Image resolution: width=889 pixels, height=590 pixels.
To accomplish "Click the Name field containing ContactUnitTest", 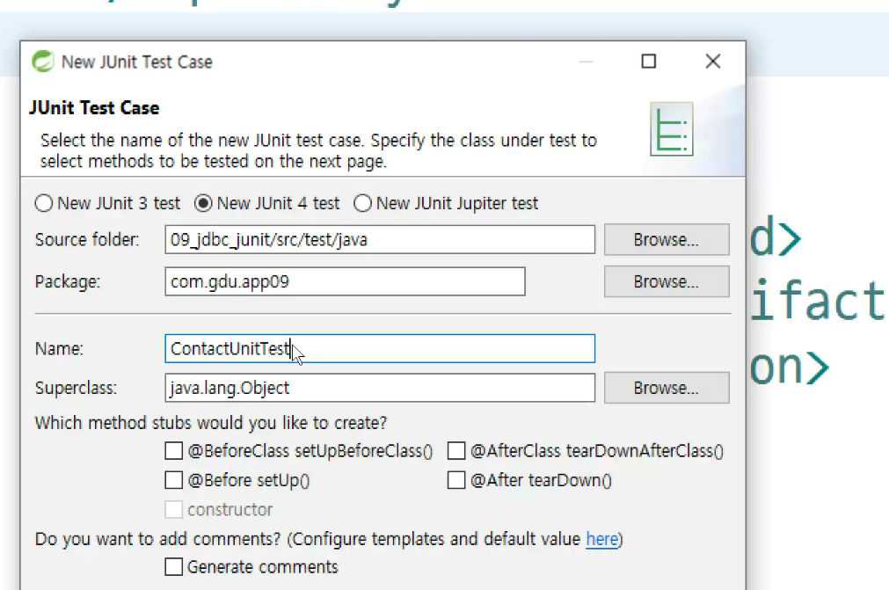I will [x=380, y=348].
